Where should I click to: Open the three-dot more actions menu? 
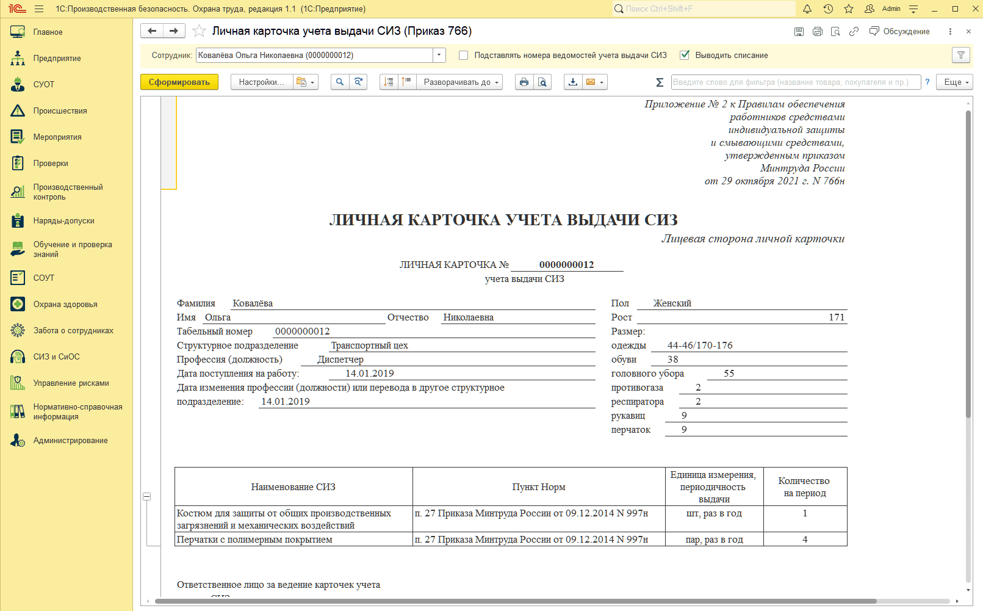(950, 32)
